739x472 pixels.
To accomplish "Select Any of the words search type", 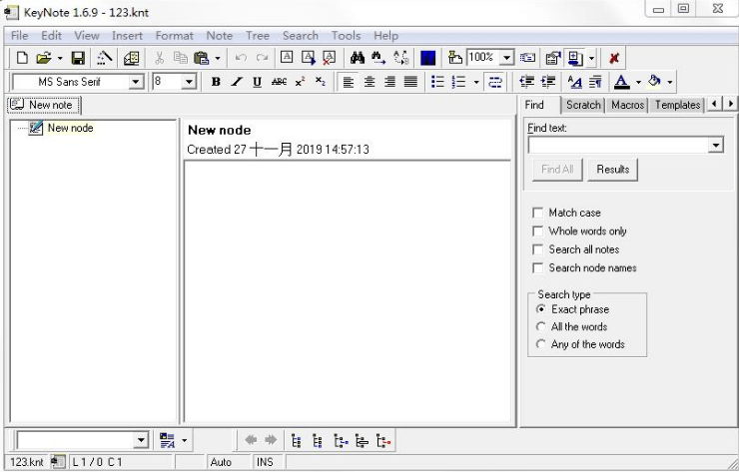I will click(x=541, y=344).
